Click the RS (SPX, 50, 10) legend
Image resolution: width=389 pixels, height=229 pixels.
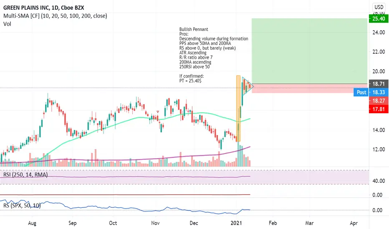click(22, 206)
